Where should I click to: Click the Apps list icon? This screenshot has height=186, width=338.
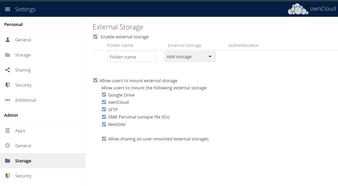pyautogui.click(x=8, y=131)
